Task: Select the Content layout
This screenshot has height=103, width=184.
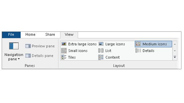Action: pyautogui.click(x=109, y=57)
